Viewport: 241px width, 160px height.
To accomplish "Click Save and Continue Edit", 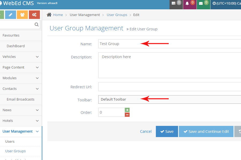I will coord(206,131).
